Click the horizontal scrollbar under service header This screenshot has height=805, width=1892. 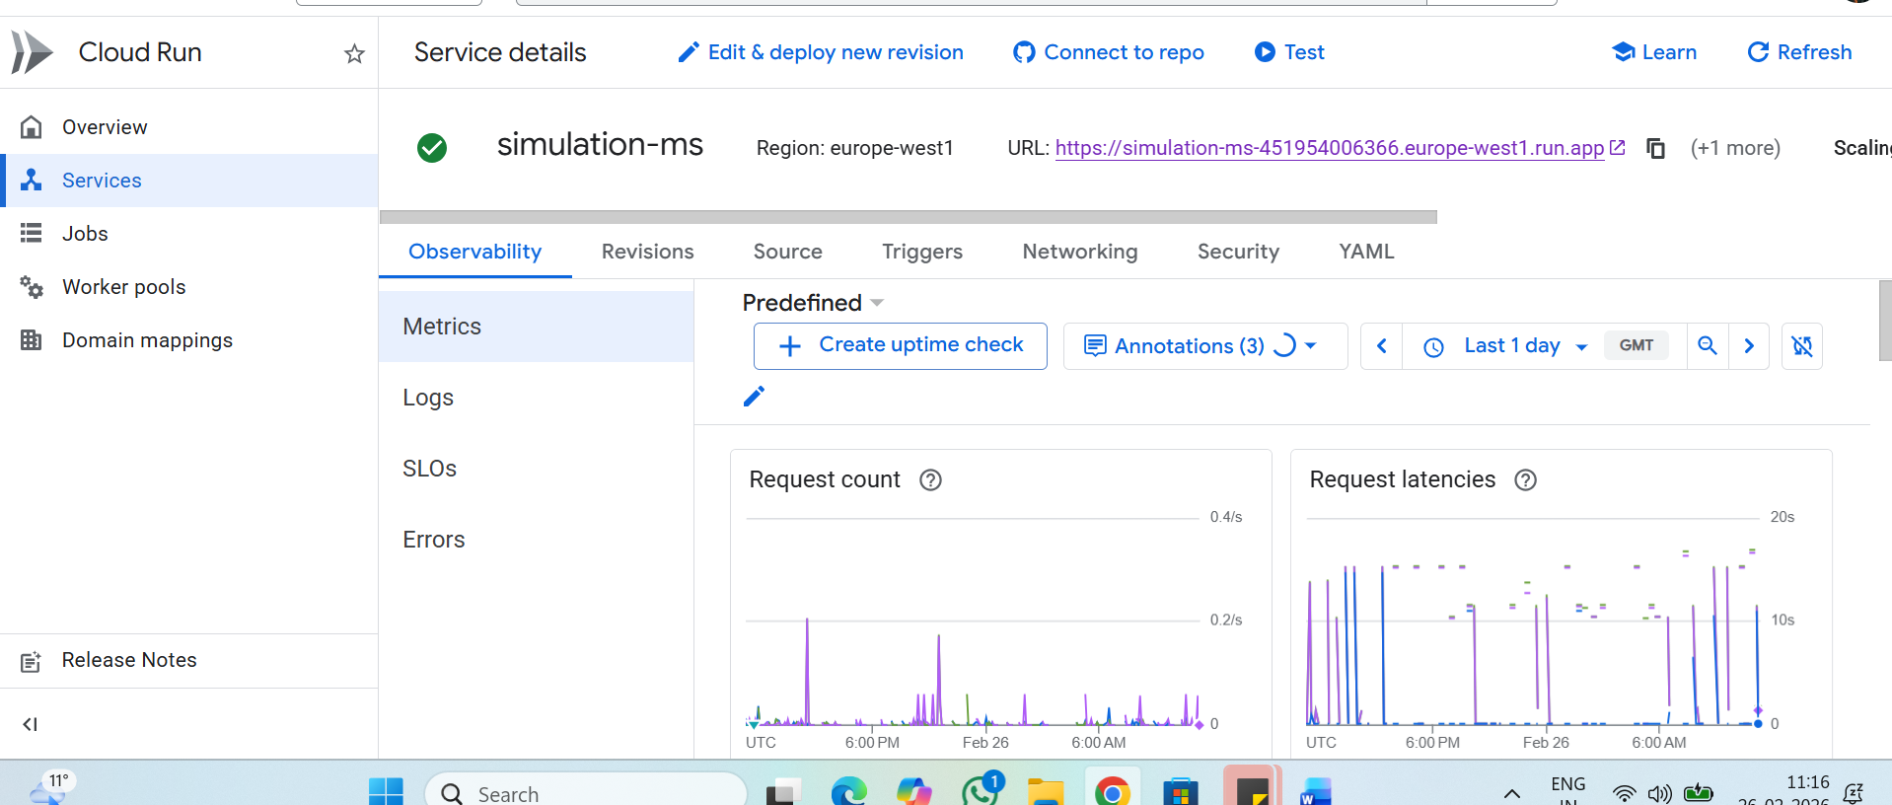909,217
